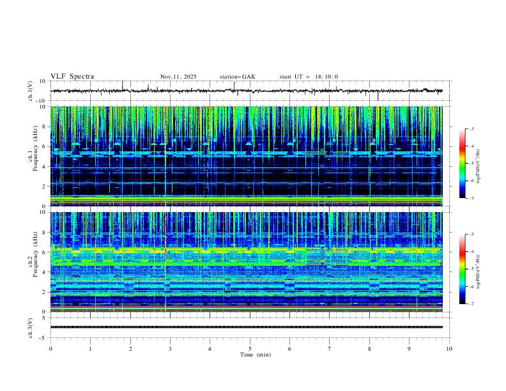
Task: Click the log(PSD) label beside ch.2 color bar
Action: (x=479, y=272)
